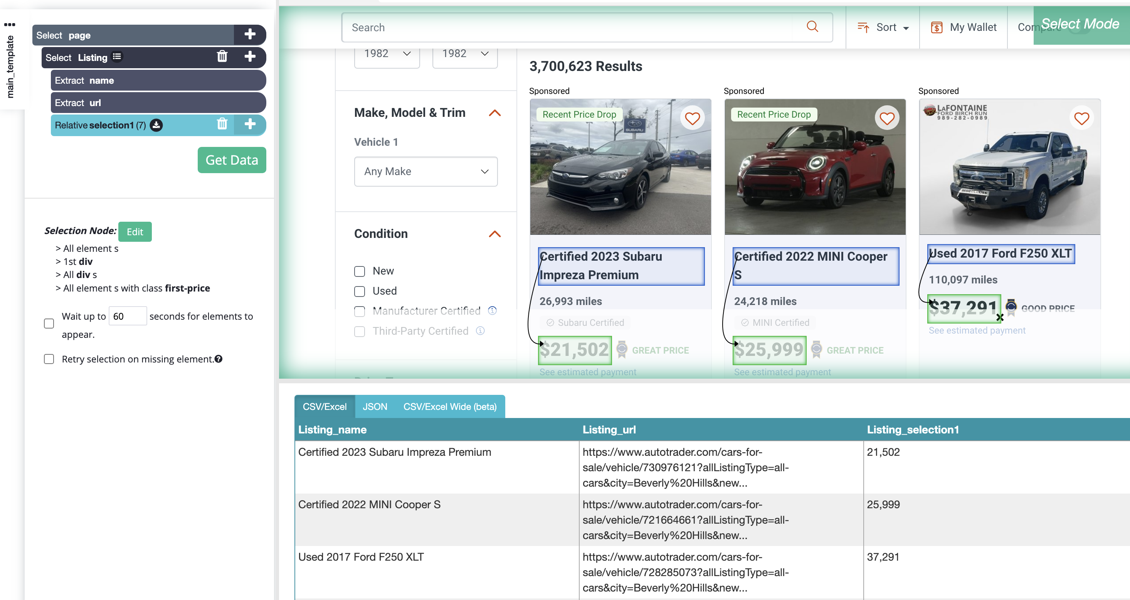The image size is (1130, 600).
Task: Add a command to Select page
Action: 250,35
